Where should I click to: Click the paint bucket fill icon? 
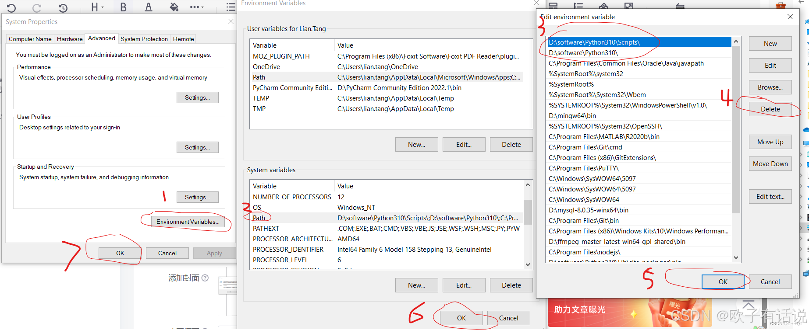[x=174, y=7]
